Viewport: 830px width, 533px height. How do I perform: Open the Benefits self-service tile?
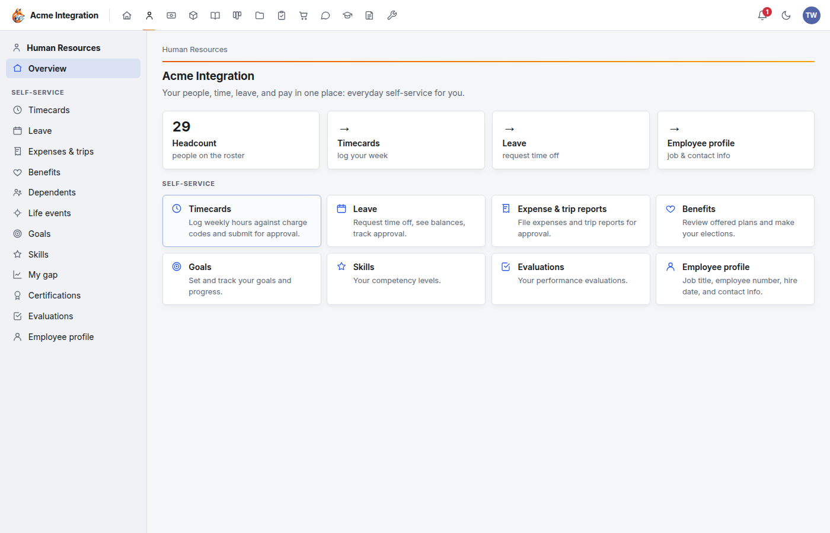[735, 221]
